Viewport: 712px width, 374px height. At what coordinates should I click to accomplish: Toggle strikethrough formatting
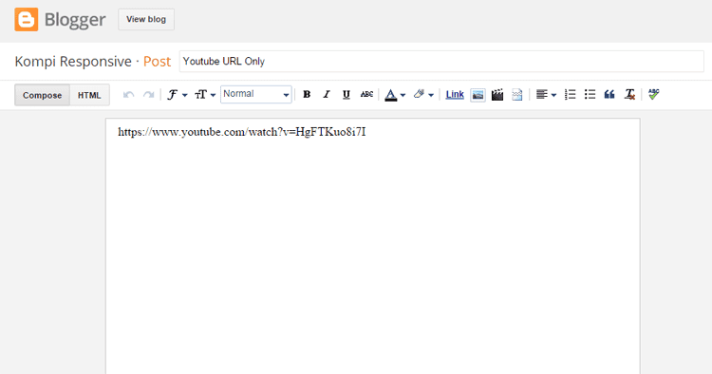366,94
